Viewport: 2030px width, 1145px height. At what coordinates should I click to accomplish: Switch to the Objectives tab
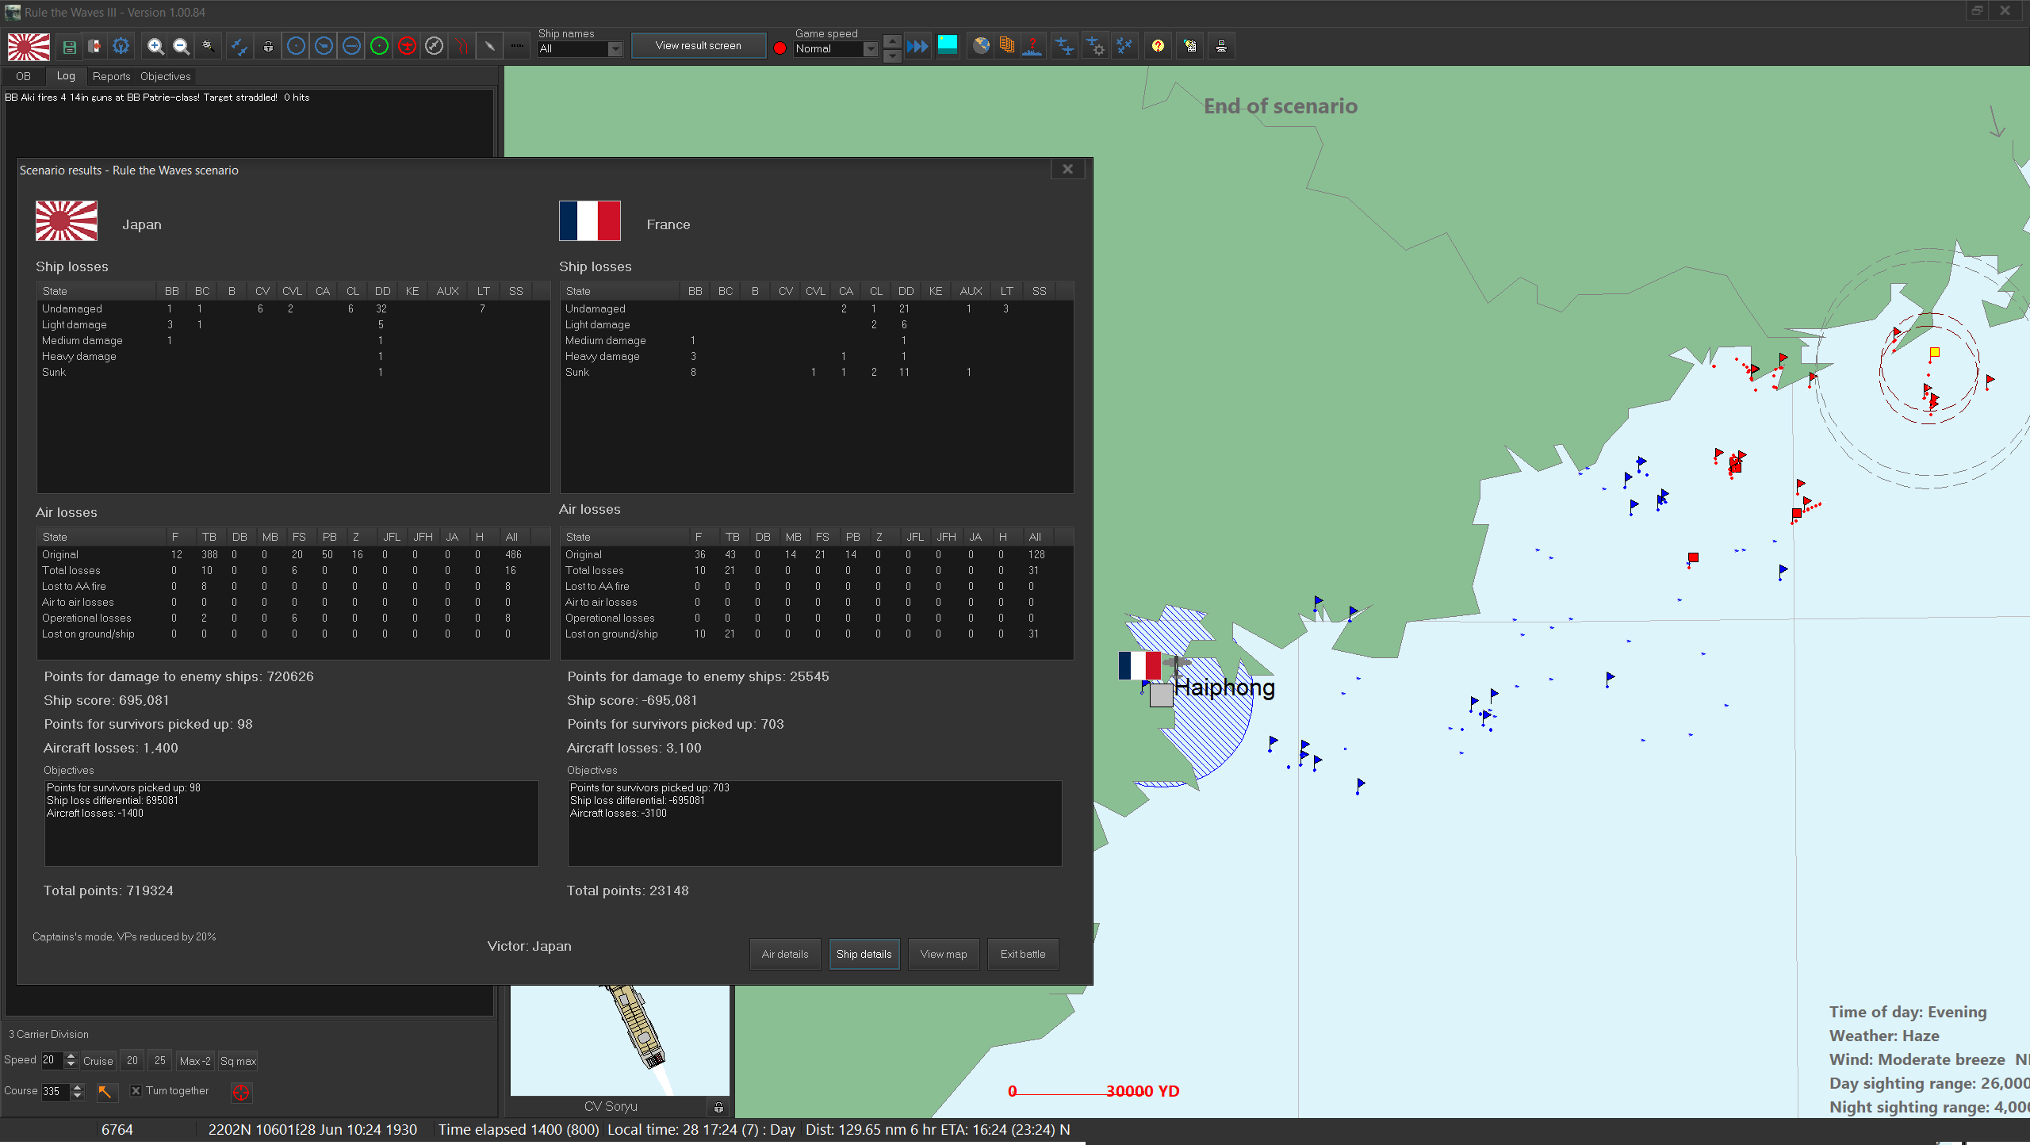pyautogui.click(x=165, y=76)
